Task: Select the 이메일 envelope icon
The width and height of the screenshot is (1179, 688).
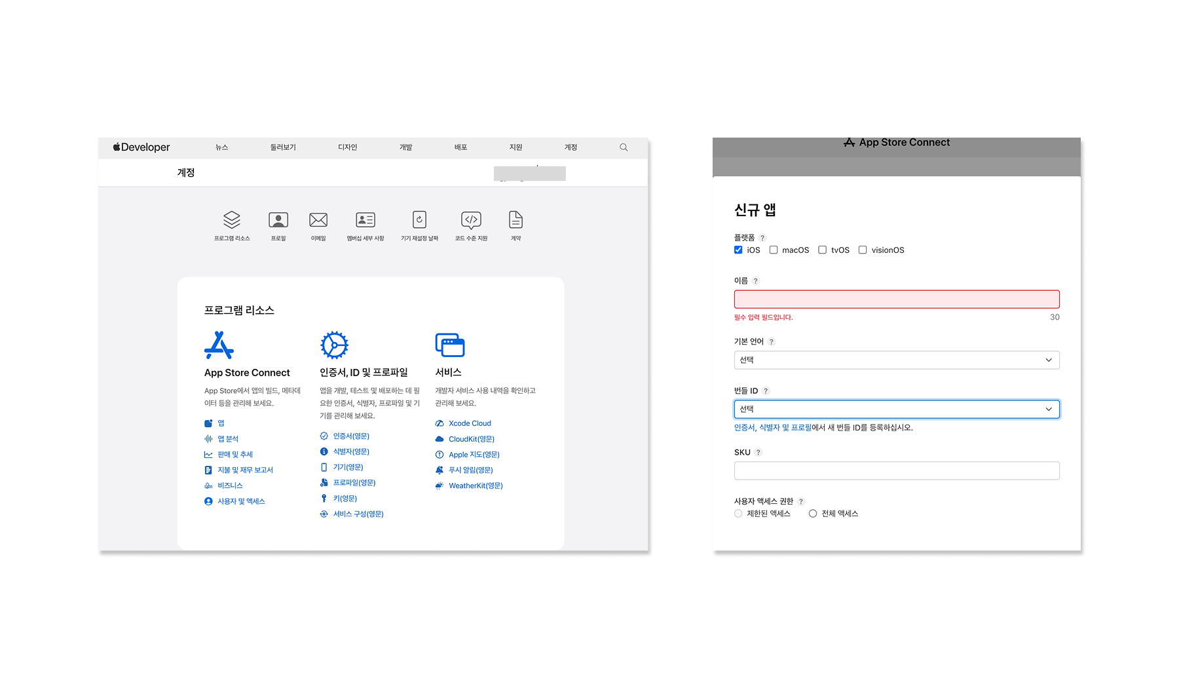Action: [x=318, y=220]
